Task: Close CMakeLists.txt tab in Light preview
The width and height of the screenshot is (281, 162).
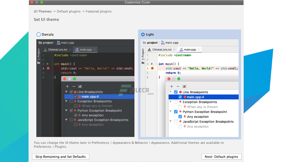Action: pos(174,50)
